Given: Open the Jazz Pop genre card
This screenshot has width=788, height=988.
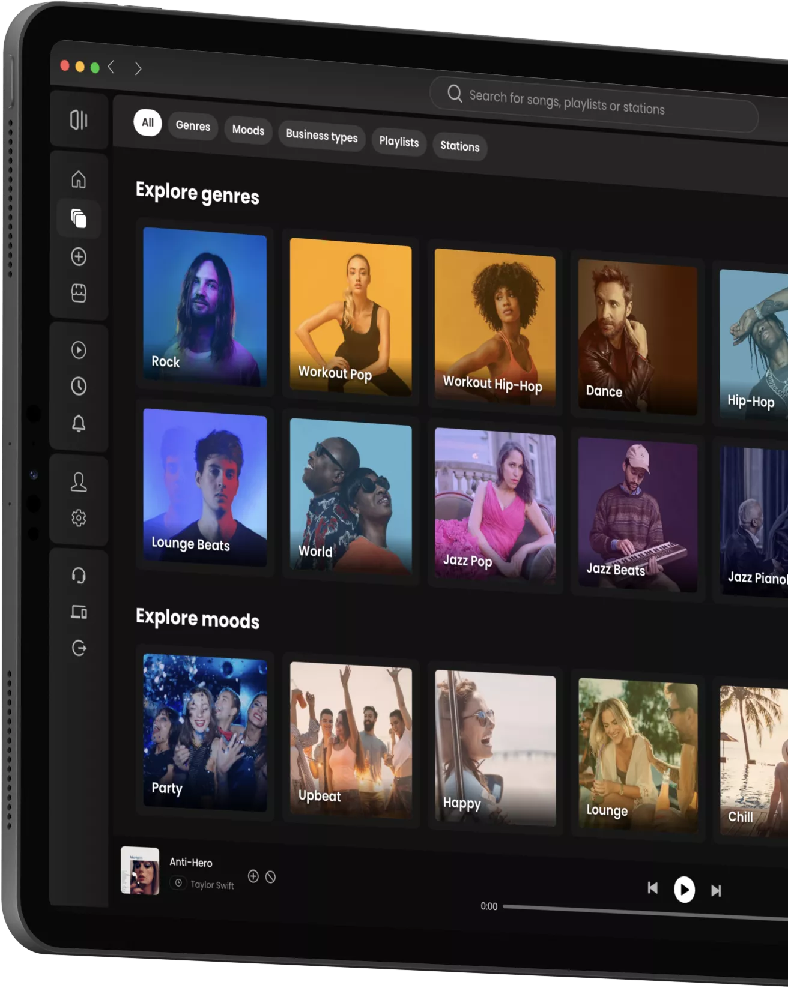Looking at the screenshot, I should (x=495, y=506).
